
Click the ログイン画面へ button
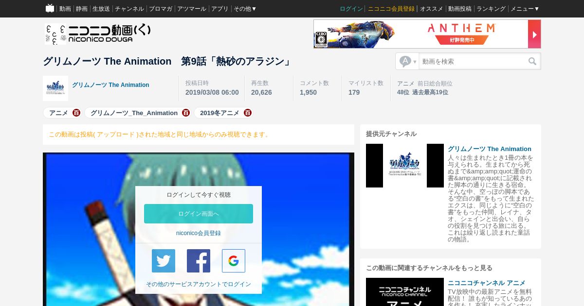[199, 214]
